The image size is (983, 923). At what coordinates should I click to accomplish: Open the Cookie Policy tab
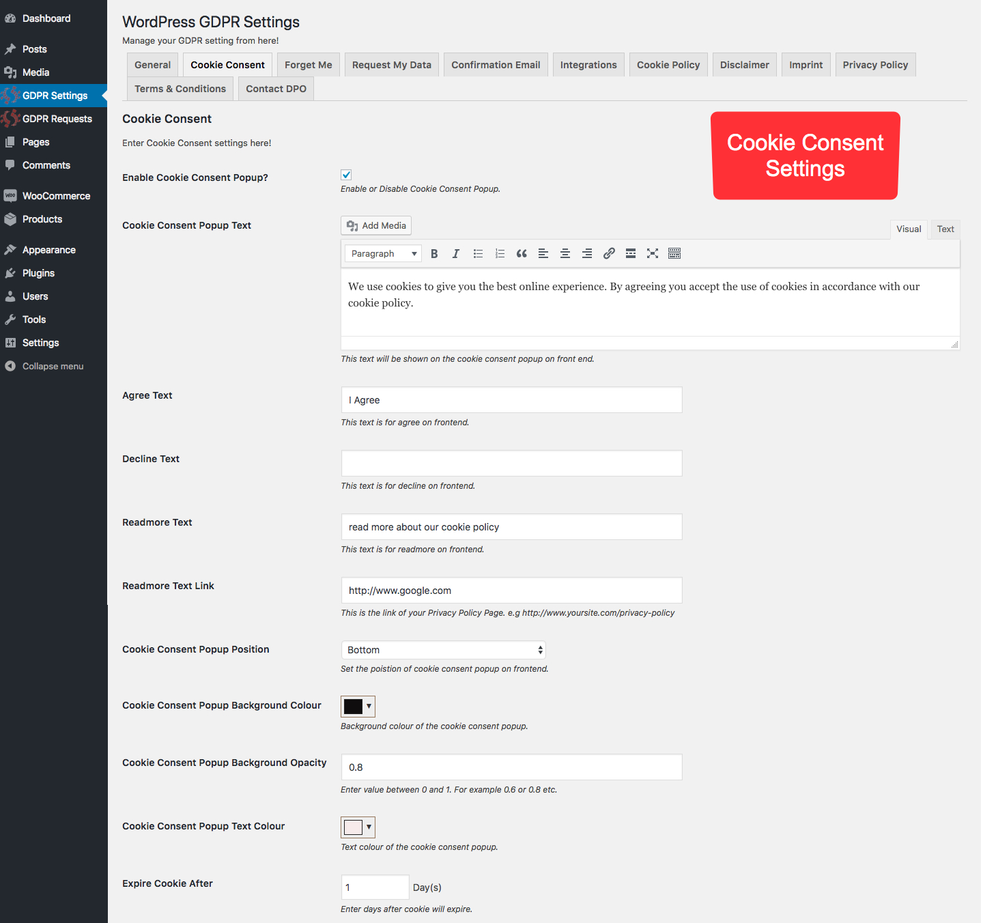[x=668, y=65]
